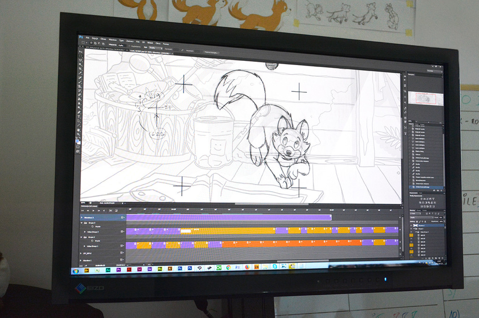Click the Windows Start button
Image resolution: width=479 pixels, height=318 pixels.
(x=75, y=271)
